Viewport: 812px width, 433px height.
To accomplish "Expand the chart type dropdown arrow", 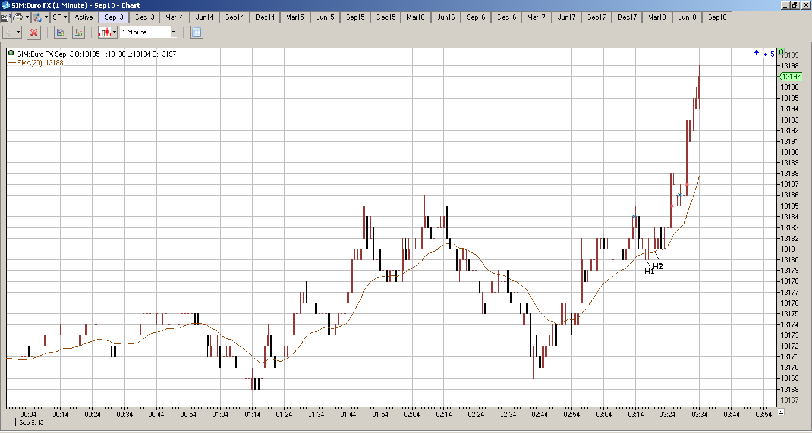I will 114,32.
